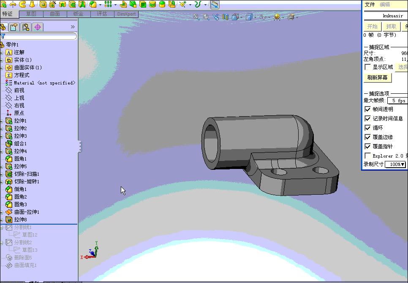Image resolution: width=408 pixels, height=283 pixels.
Task: Select the Revolved Cut tool
Action: (63, 4)
